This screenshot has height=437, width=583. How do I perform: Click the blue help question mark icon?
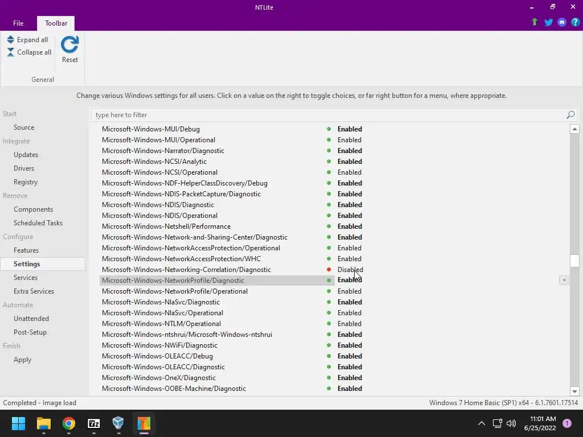pos(575,22)
